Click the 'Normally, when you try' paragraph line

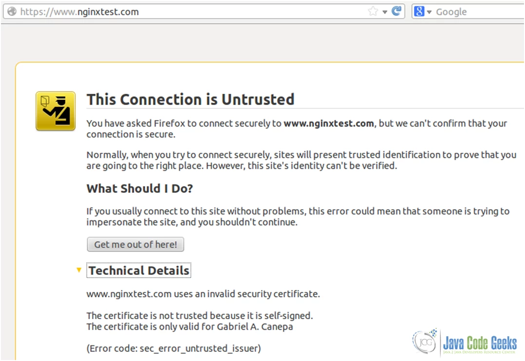(301, 155)
